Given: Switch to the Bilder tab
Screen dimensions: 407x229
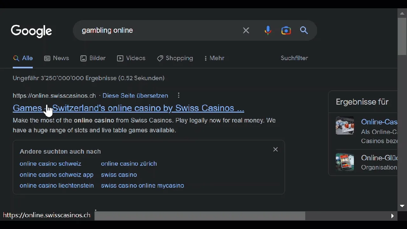Looking at the screenshot, I should click(93, 59).
